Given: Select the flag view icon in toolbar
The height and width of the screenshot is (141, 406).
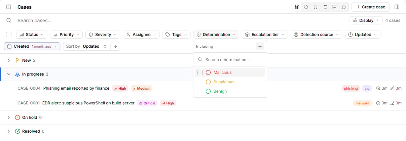Looking at the screenshot, I should point(334,7).
